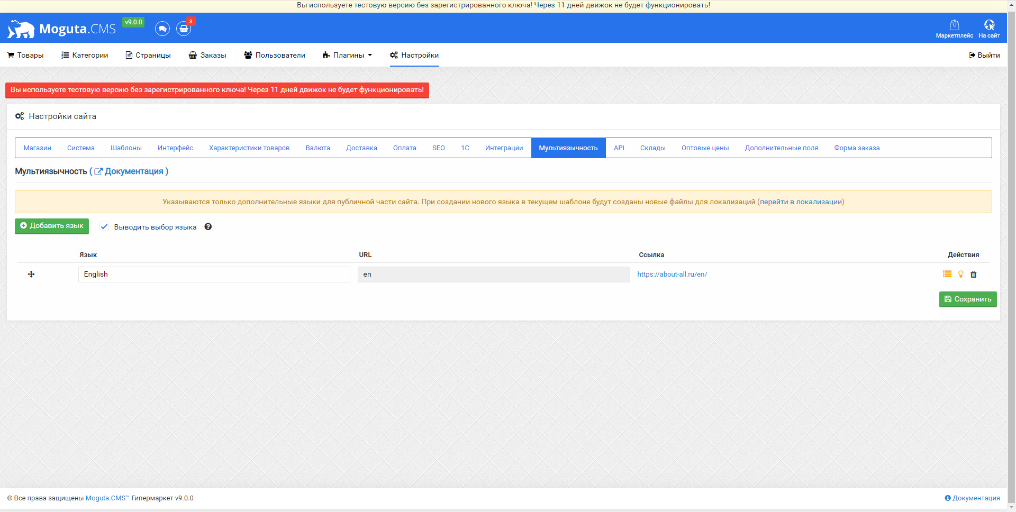Screen dimensions: 1016x512
Task: Click the Выйти logout link
Action: [984, 55]
